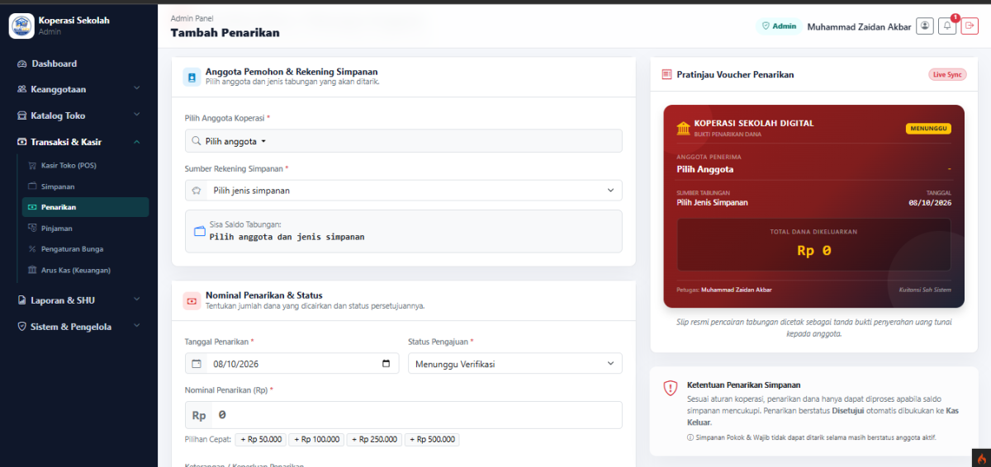This screenshot has height=467, width=991.
Task: Click the blue Anggota Pemohon section icon
Action: (192, 77)
